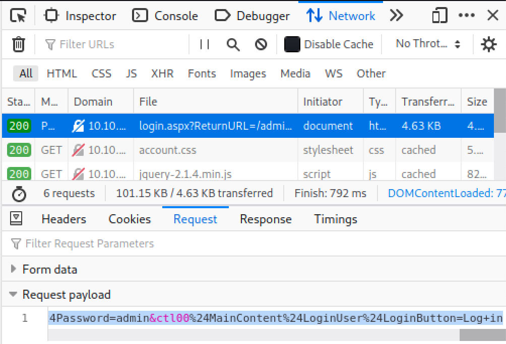Select the account.css request row
Image resolution: width=506 pixels, height=344 pixels.
(x=248, y=150)
